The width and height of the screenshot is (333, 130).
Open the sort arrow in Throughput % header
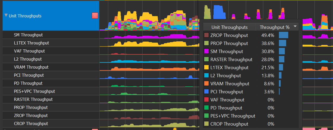click(x=295, y=27)
